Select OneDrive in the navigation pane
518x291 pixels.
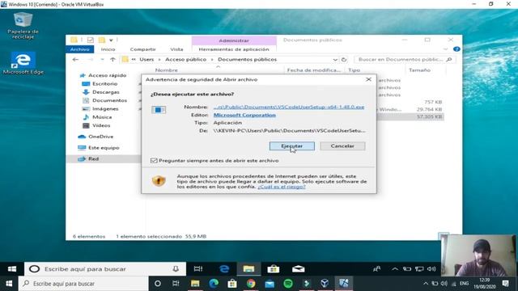coord(96,137)
